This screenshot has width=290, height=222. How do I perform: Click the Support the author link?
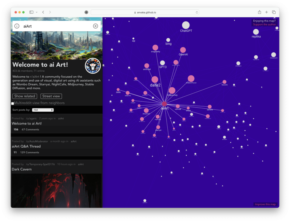(264, 24)
